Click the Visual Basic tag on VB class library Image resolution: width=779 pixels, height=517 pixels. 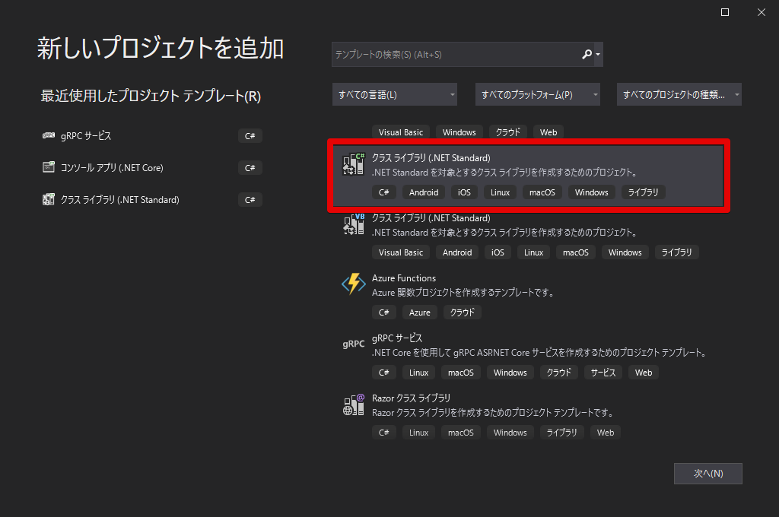click(x=401, y=252)
